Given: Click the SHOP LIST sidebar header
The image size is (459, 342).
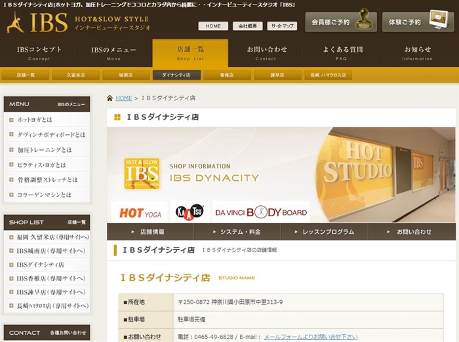Looking at the screenshot, I should pos(47,222).
